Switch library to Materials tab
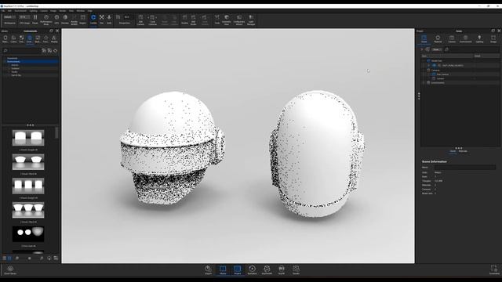 click(x=5, y=39)
